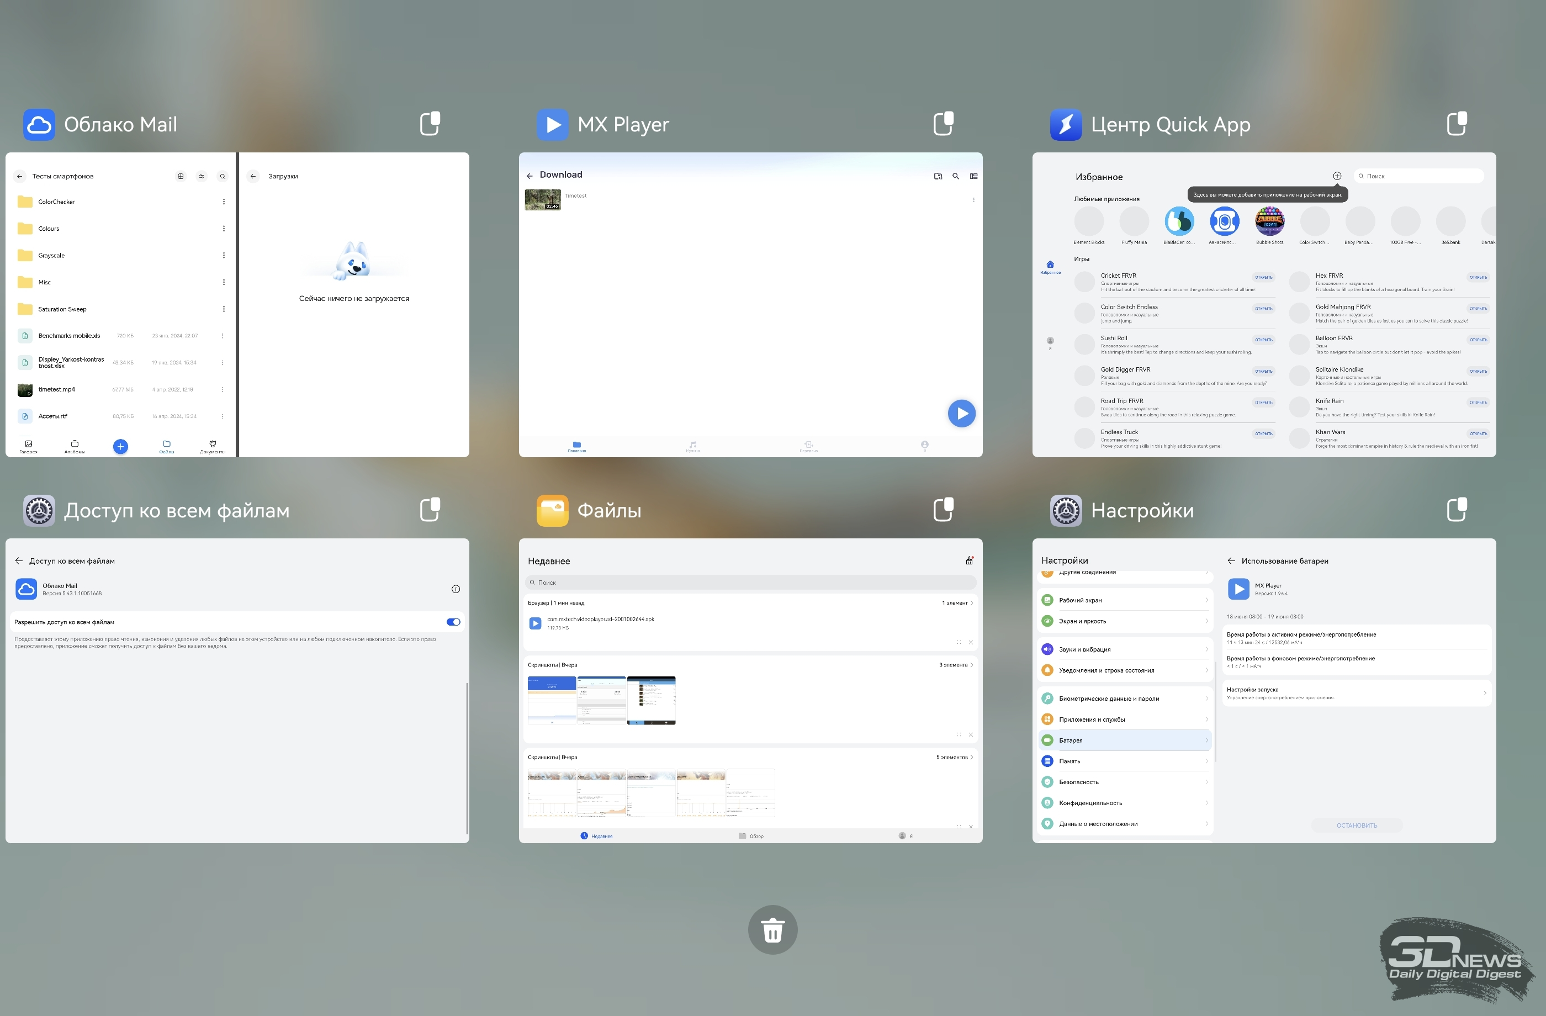
Task: Open Центр Quick App in multi-window mode
Action: [x=1457, y=123]
